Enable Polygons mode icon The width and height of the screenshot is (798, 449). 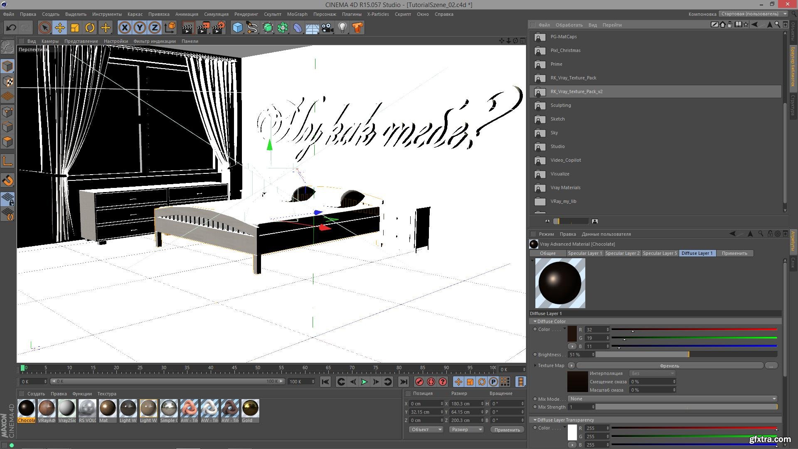pos(8,142)
